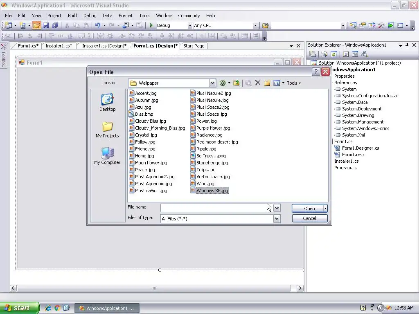Click Refresh icon in Solution Explorer
This screenshot has width=419, height=314.
pos(334,54)
